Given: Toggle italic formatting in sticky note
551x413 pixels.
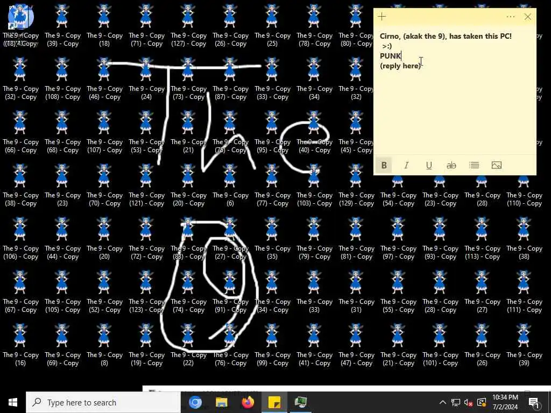Looking at the screenshot, I should 406,165.
